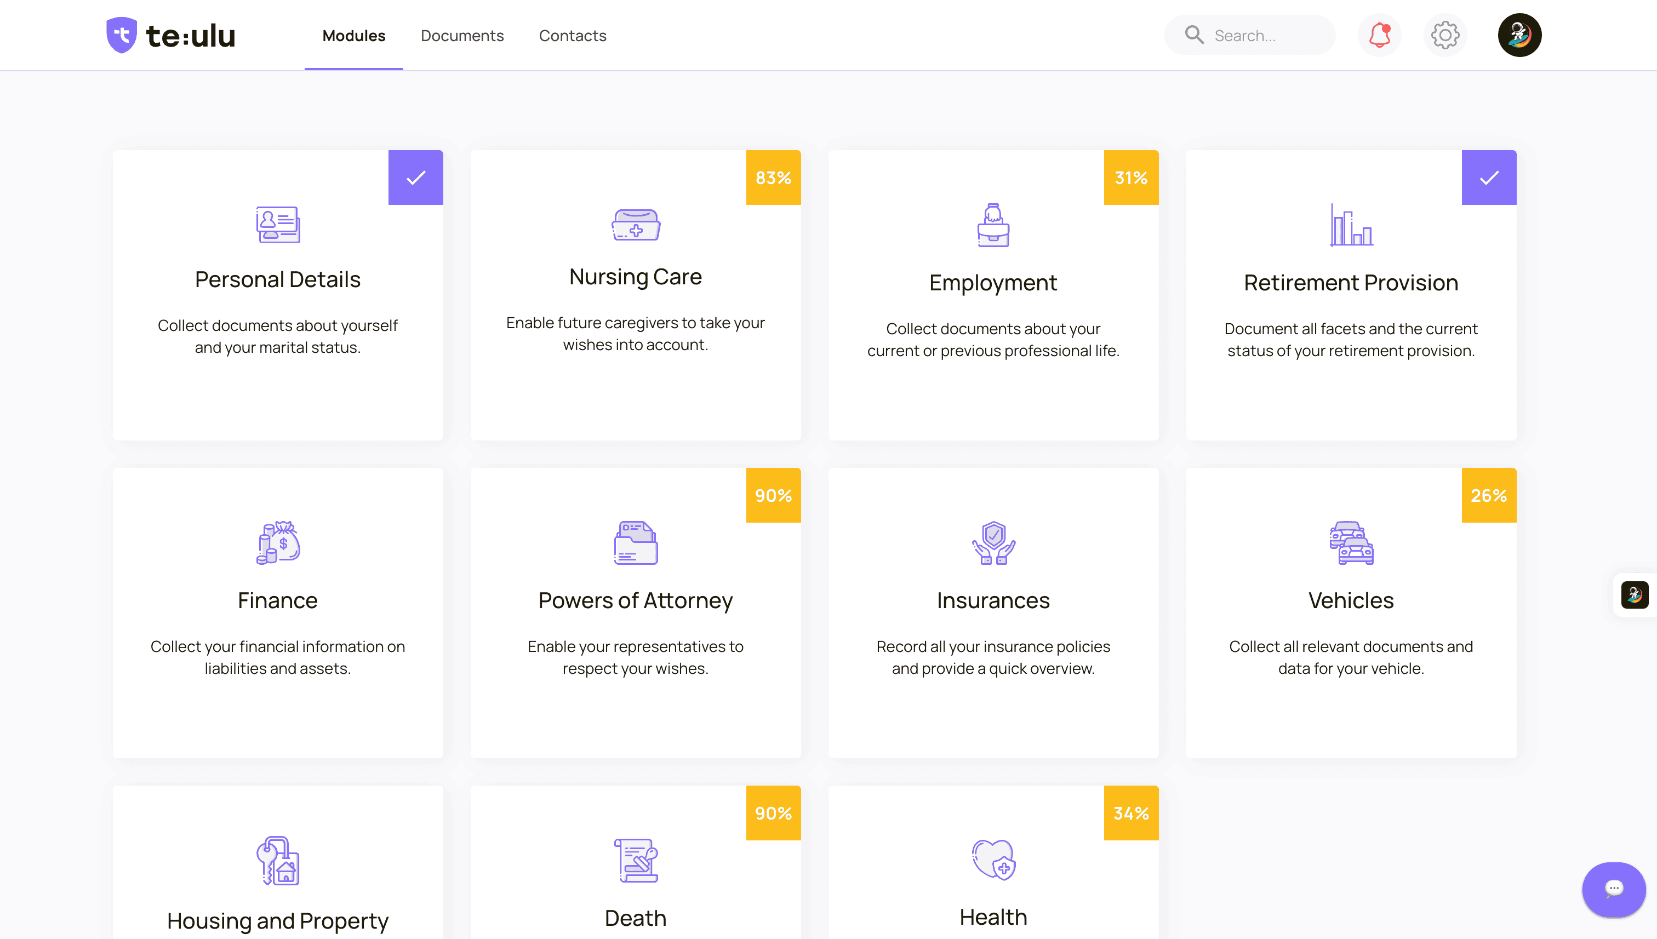Click the checkmark badge on Retirement Provision
Viewport: 1657px width, 939px height.
point(1489,177)
